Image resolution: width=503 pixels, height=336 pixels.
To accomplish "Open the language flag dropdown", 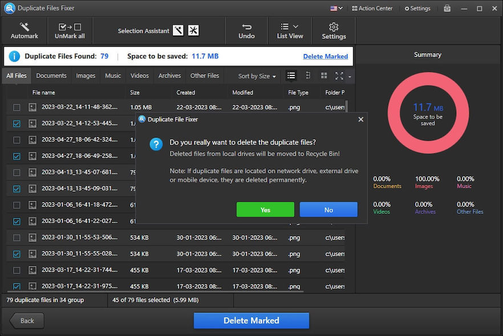I will coord(336,9).
